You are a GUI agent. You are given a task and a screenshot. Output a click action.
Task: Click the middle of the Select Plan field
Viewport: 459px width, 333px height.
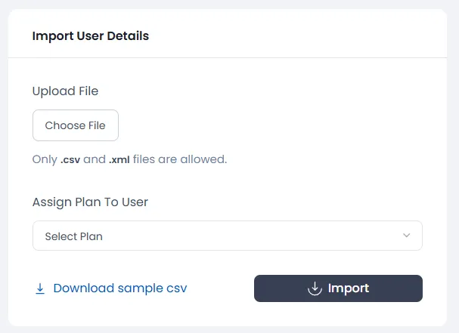click(x=227, y=236)
